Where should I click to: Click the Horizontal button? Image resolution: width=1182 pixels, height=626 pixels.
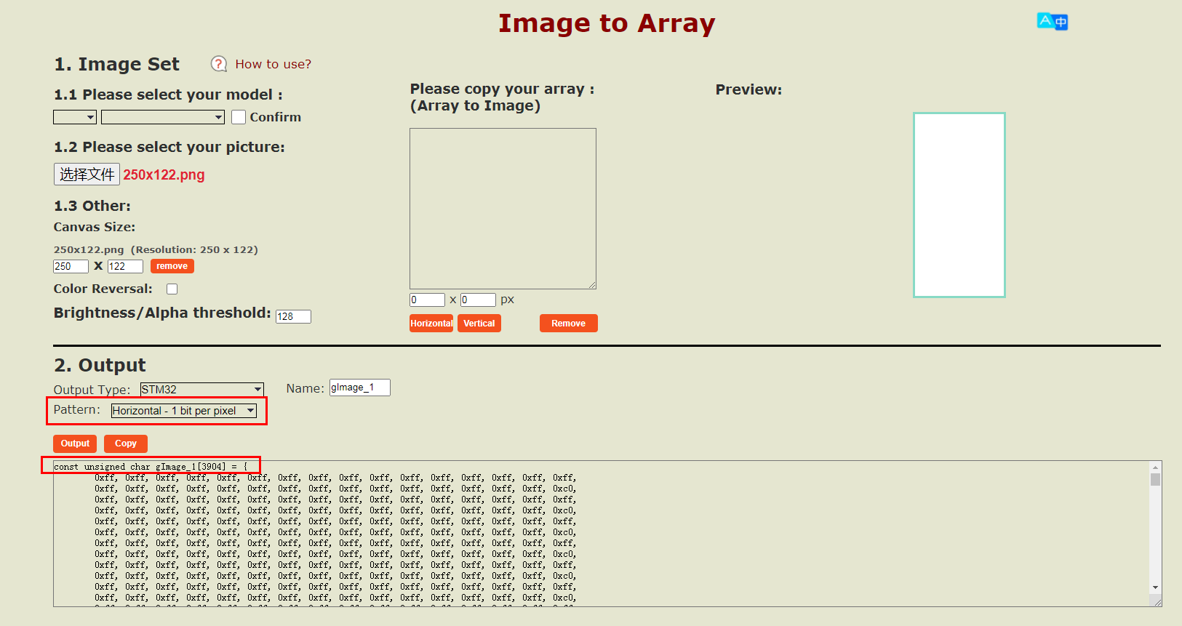(x=431, y=324)
